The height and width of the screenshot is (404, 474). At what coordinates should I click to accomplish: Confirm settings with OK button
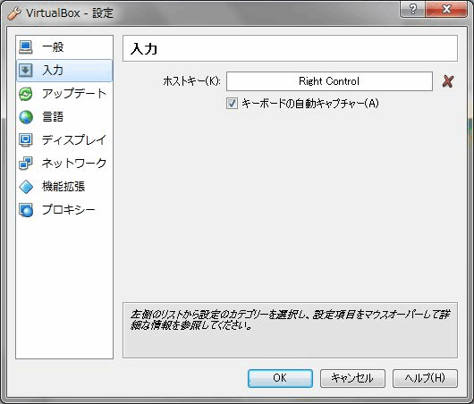coord(280,378)
